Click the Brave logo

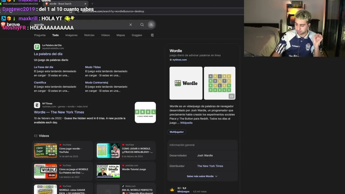coord(10,25)
